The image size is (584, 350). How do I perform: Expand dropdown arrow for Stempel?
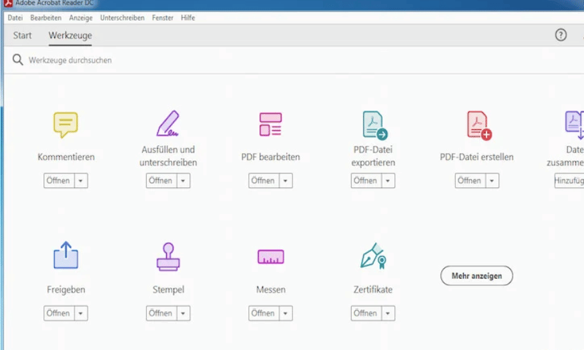(x=184, y=313)
